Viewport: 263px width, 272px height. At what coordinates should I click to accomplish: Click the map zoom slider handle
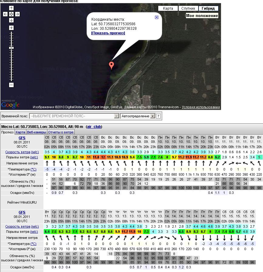(x=11, y=48)
